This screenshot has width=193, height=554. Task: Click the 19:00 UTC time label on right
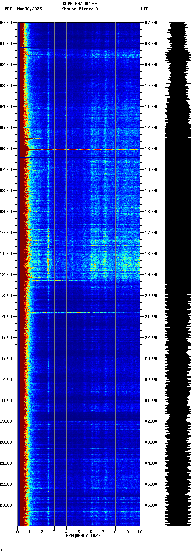pos(151,275)
